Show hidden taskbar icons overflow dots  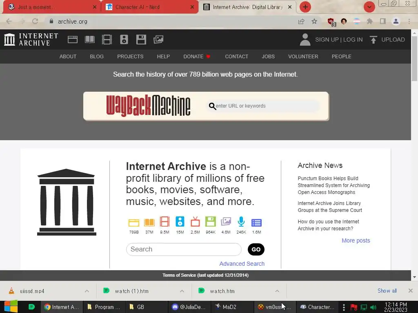[344, 307]
